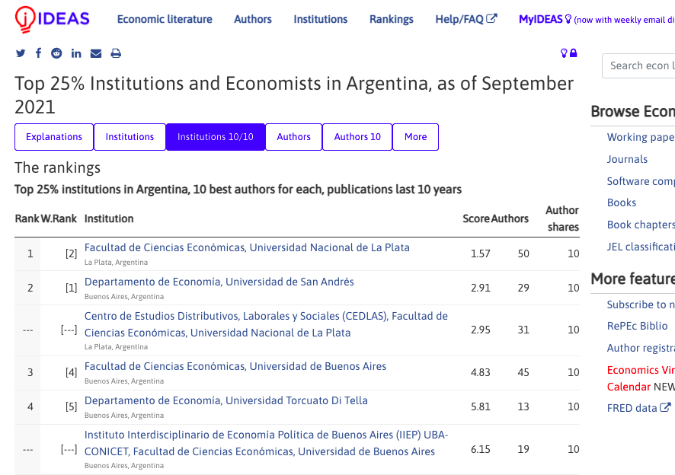The image size is (675, 475).
Task: Open the More tab
Action: (x=415, y=137)
